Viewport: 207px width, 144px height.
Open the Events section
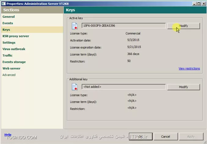point(8,23)
